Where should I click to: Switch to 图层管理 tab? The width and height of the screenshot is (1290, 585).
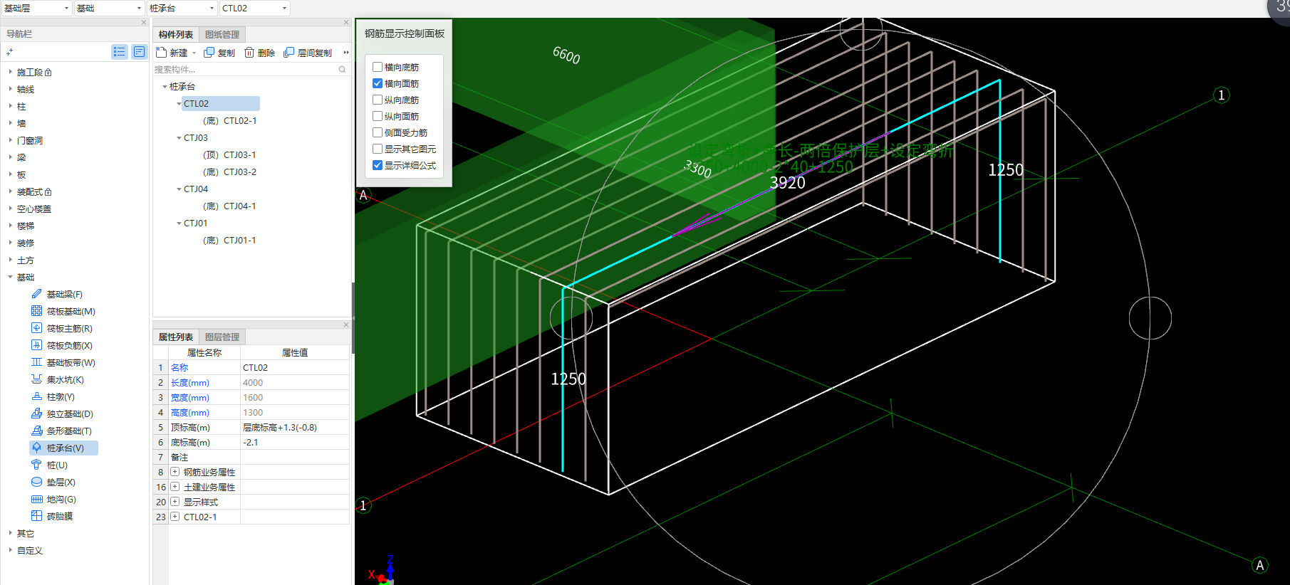click(x=222, y=337)
